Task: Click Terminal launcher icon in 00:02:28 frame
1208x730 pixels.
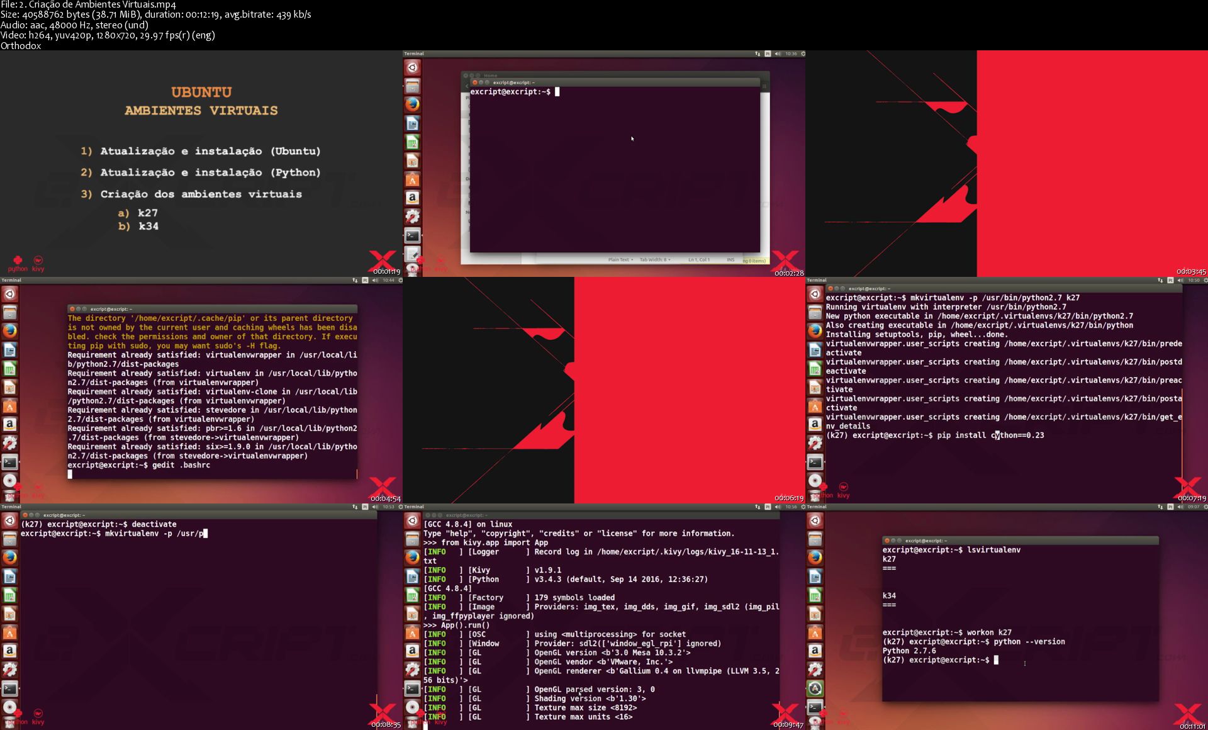Action: coord(412,235)
